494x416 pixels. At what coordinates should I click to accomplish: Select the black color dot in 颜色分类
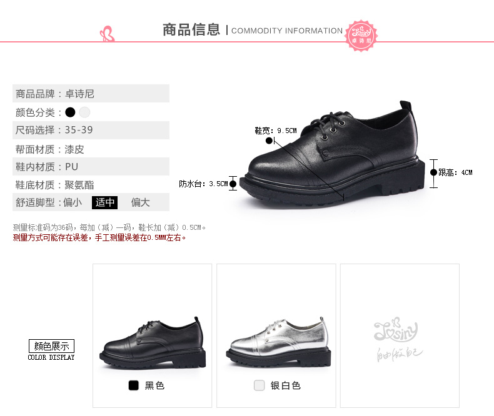[x=70, y=112]
